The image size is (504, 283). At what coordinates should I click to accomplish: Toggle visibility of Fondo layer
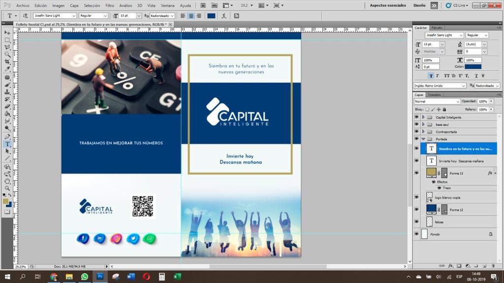[x=416, y=234]
